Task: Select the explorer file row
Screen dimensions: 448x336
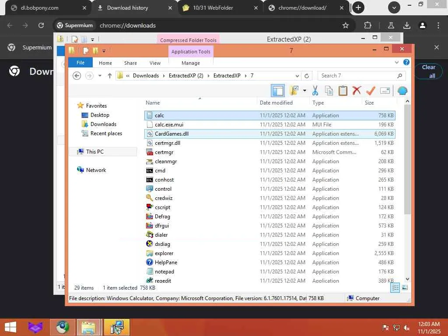Action: tap(269, 253)
